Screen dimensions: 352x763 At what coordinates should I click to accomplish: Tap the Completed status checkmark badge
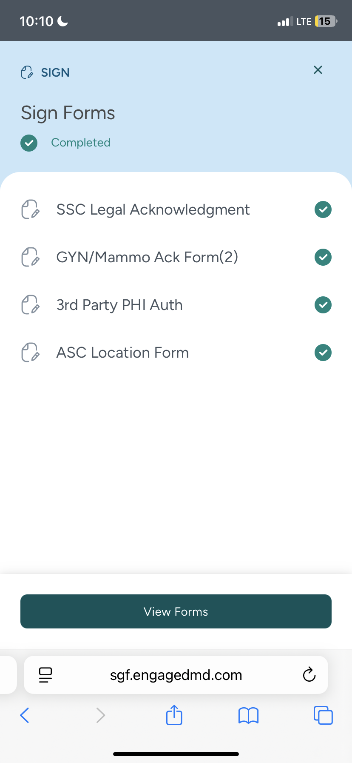[29, 143]
